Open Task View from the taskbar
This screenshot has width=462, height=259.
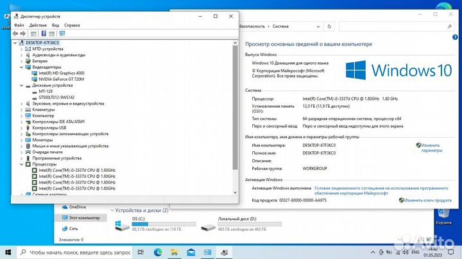141,252
